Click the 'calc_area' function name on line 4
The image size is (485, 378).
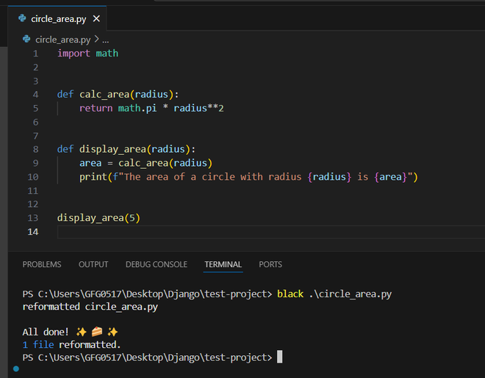coord(104,95)
